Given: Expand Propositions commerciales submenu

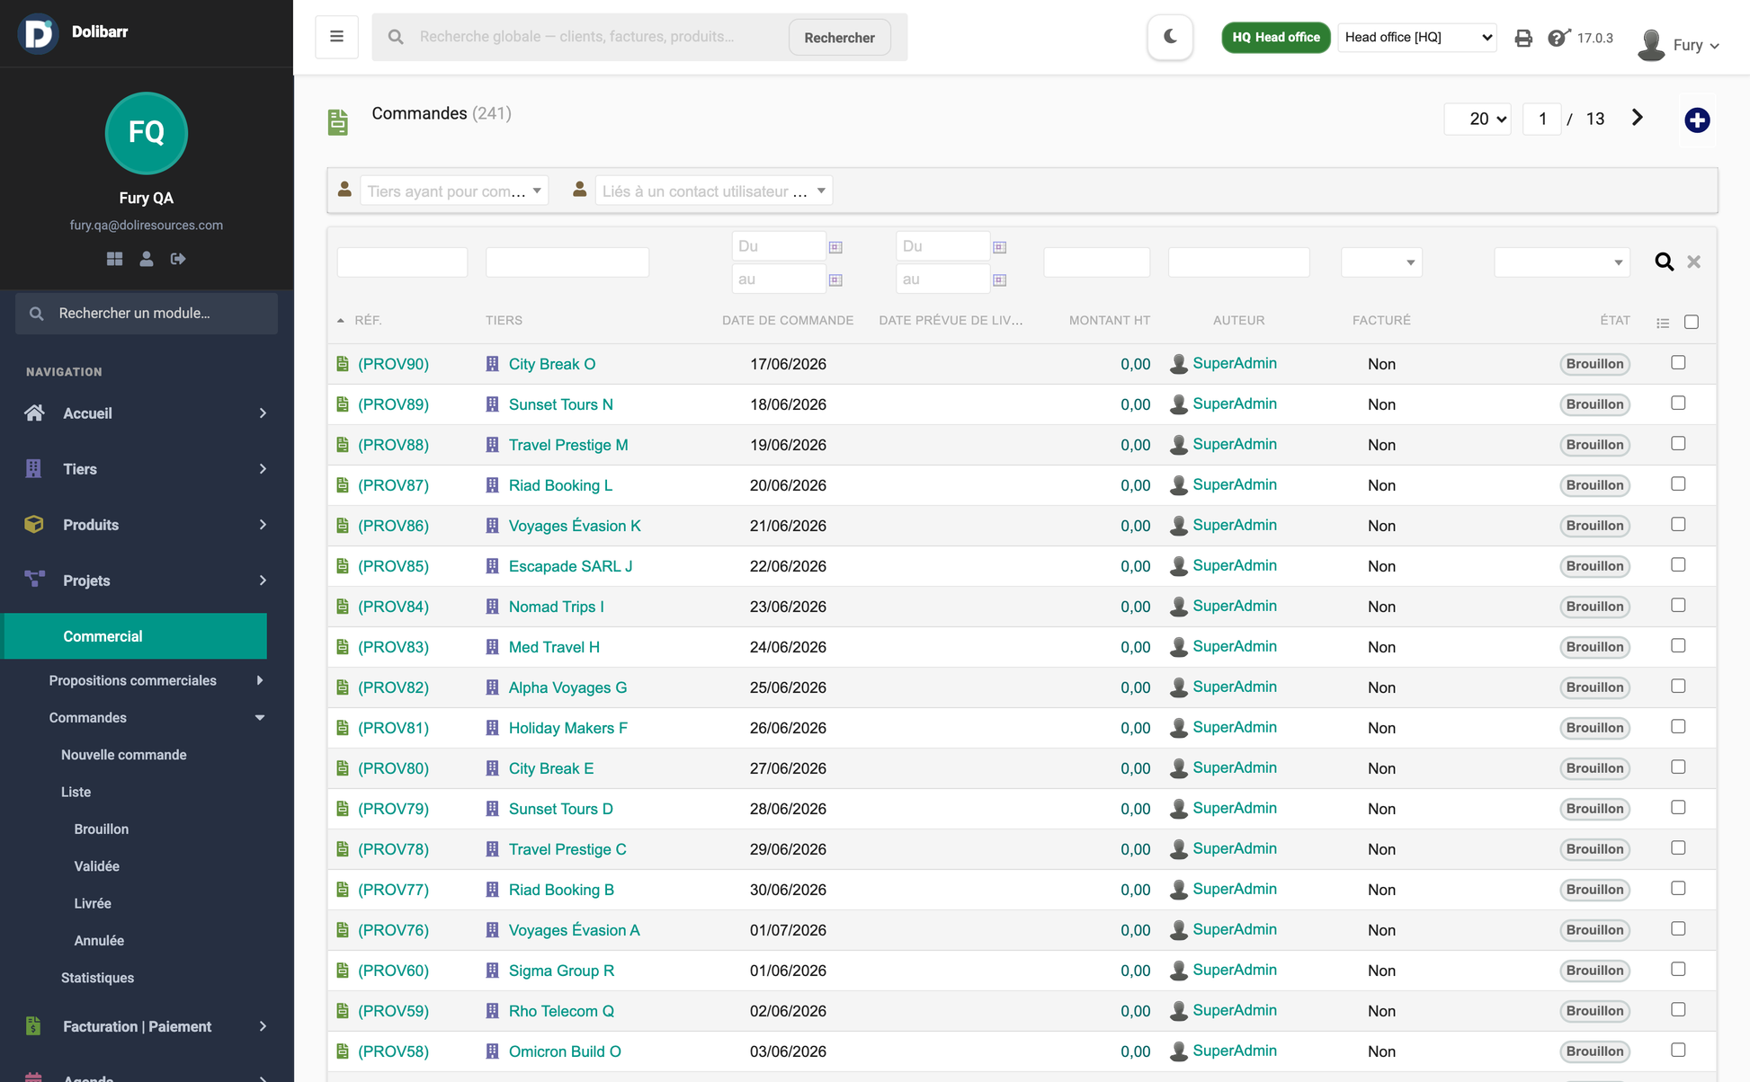Looking at the screenshot, I should pos(260,680).
